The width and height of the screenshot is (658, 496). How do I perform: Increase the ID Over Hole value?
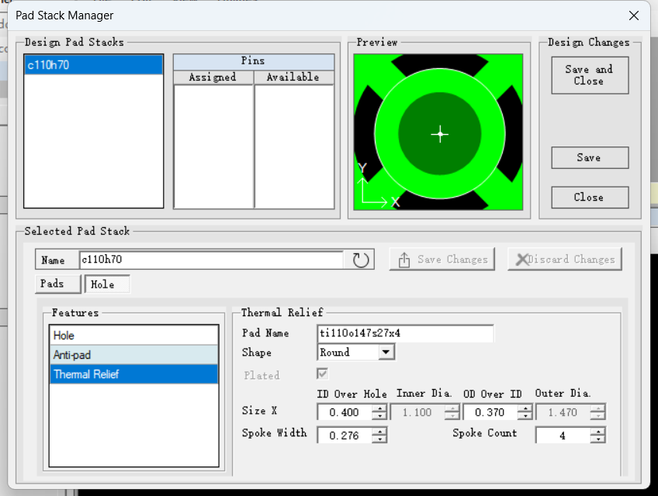coord(379,408)
